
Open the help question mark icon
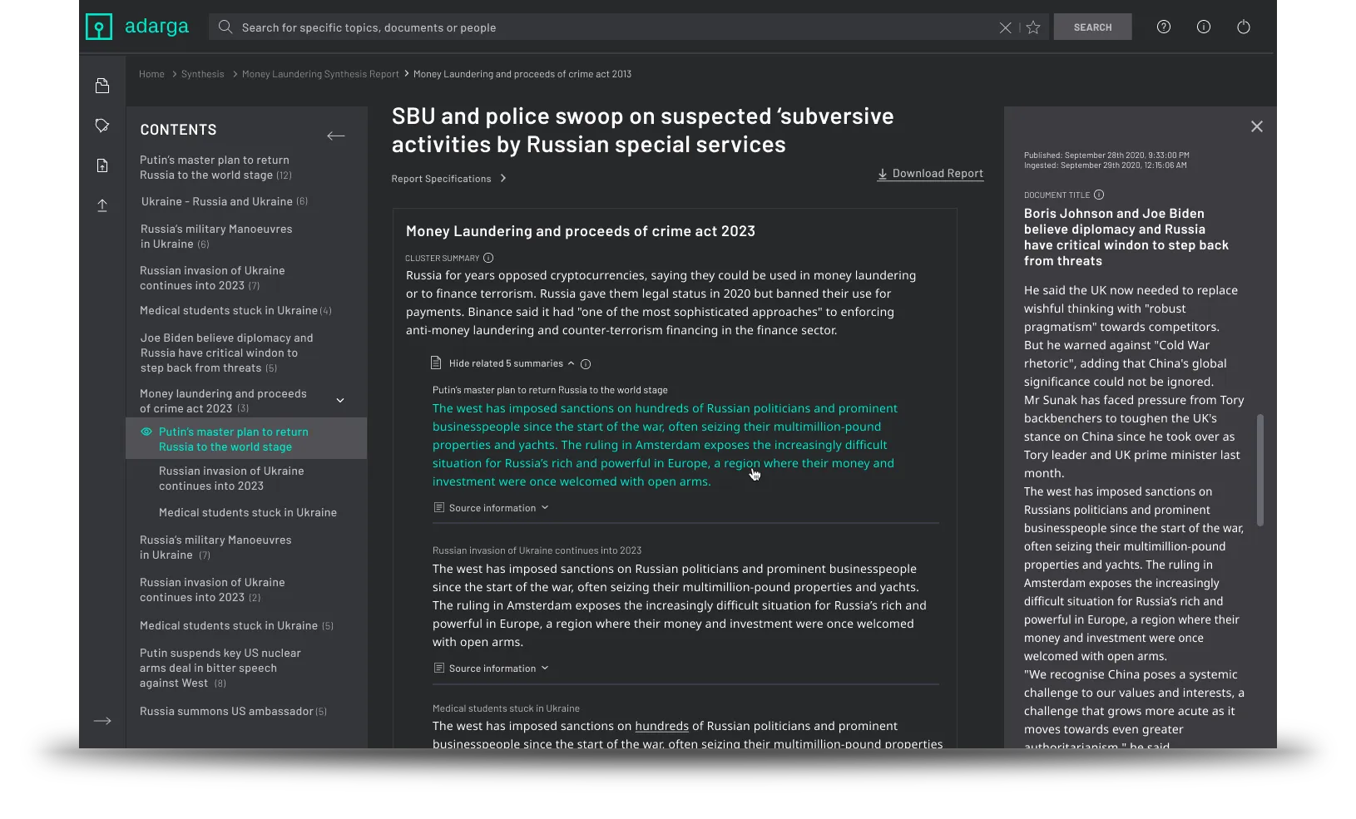(1164, 27)
